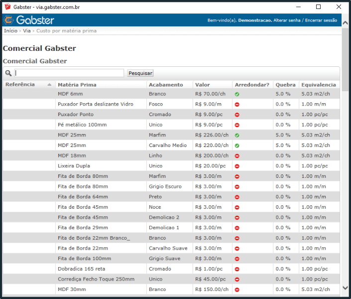Click red icon in Fita de Borda 22mm Branco_ row

pos(237,238)
